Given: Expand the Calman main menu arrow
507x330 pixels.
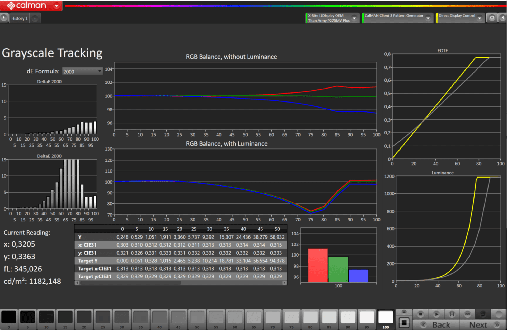Looking at the screenshot, I should [x=56, y=6].
